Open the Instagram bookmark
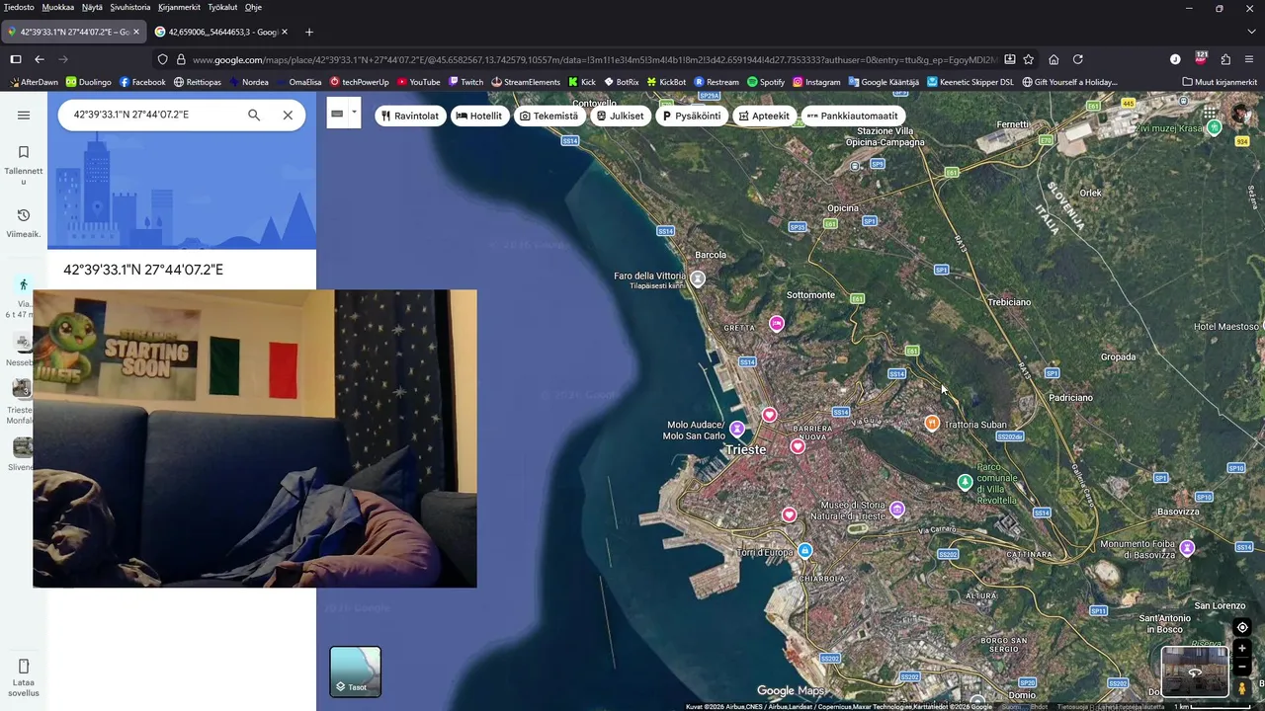 pos(816,82)
